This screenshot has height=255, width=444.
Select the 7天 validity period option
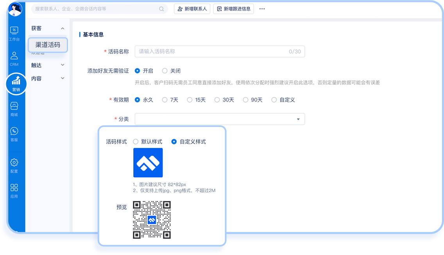165,100
